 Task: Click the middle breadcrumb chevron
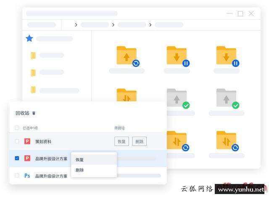113,25
